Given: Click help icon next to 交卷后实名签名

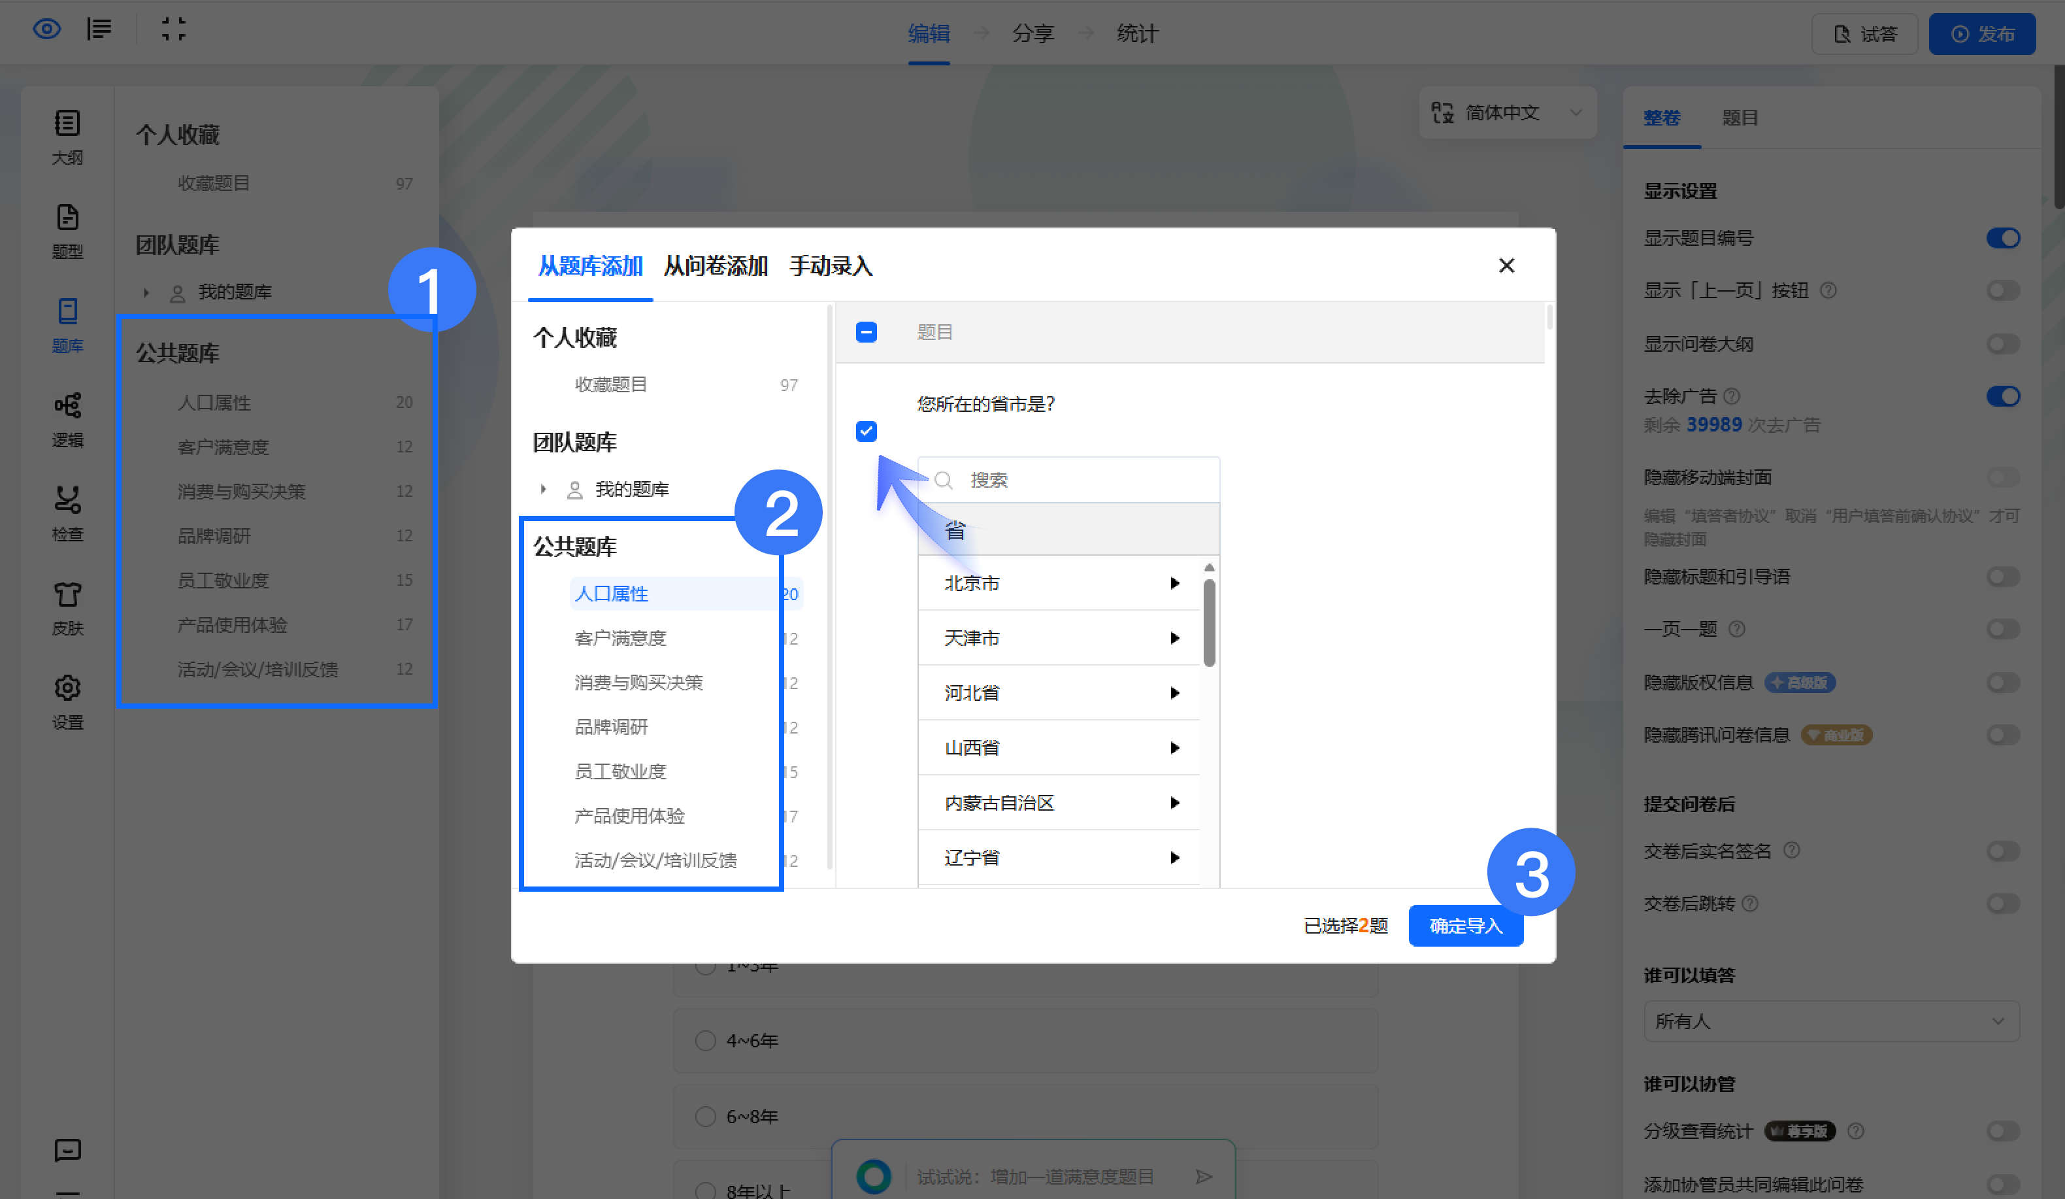Looking at the screenshot, I should (1791, 851).
